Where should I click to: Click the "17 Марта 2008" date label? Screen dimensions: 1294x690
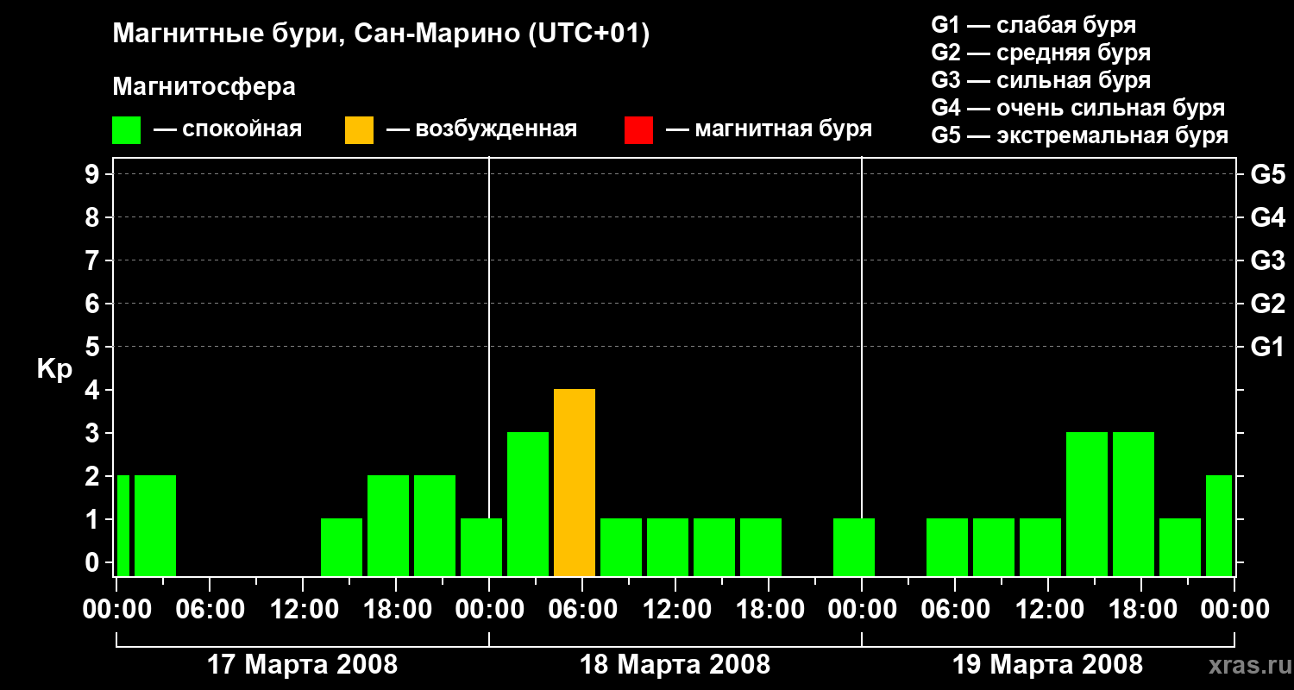[303, 665]
